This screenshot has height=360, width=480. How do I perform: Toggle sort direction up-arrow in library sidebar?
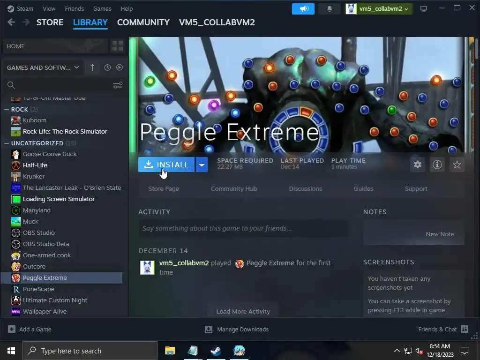click(92, 67)
